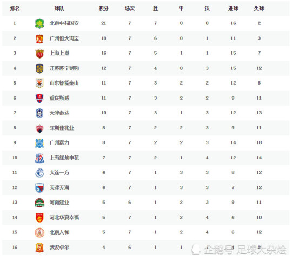Viewport: 293px width, 260px height.
Task: Sort by the 进球 goals scored header
Action: [x=233, y=9]
